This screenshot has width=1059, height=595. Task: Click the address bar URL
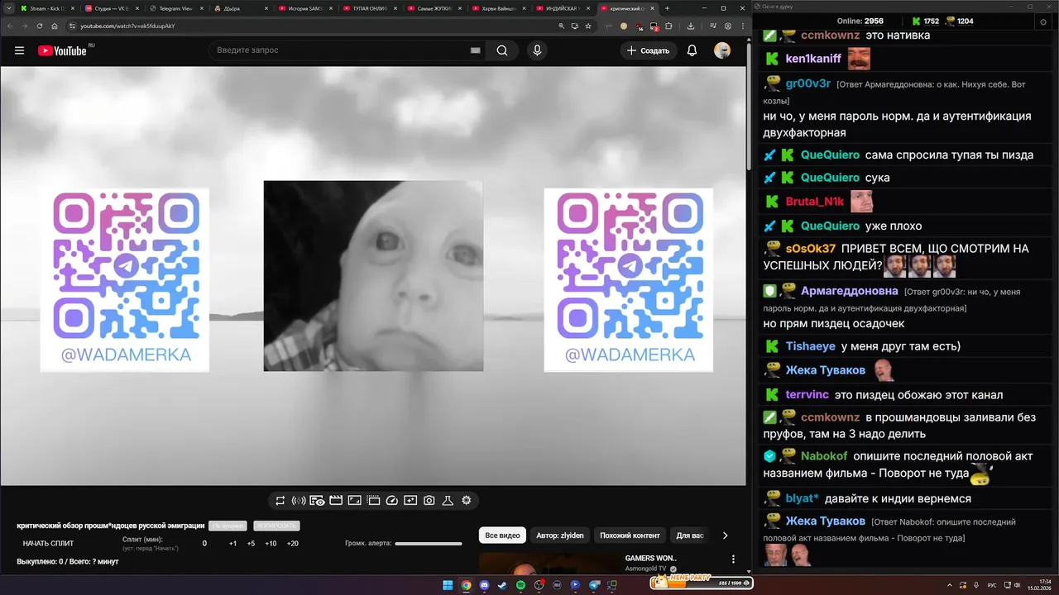127,26
